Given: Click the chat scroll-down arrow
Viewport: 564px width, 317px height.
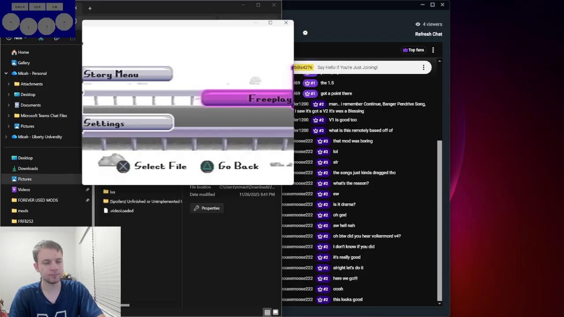Looking at the screenshot, I should pos(439,303).
